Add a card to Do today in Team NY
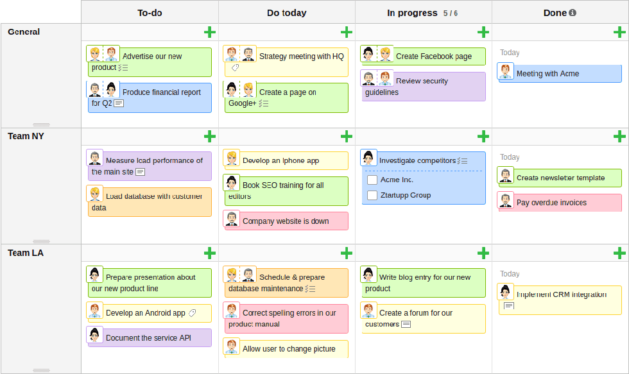 (x=347, y=136)
